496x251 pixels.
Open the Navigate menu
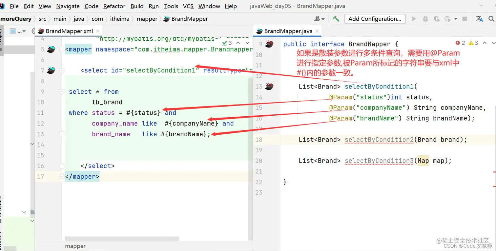point(68,6)
